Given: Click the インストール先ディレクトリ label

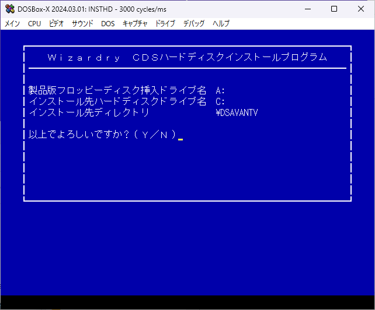Looking at the screenshot, I should coord(89,112).
